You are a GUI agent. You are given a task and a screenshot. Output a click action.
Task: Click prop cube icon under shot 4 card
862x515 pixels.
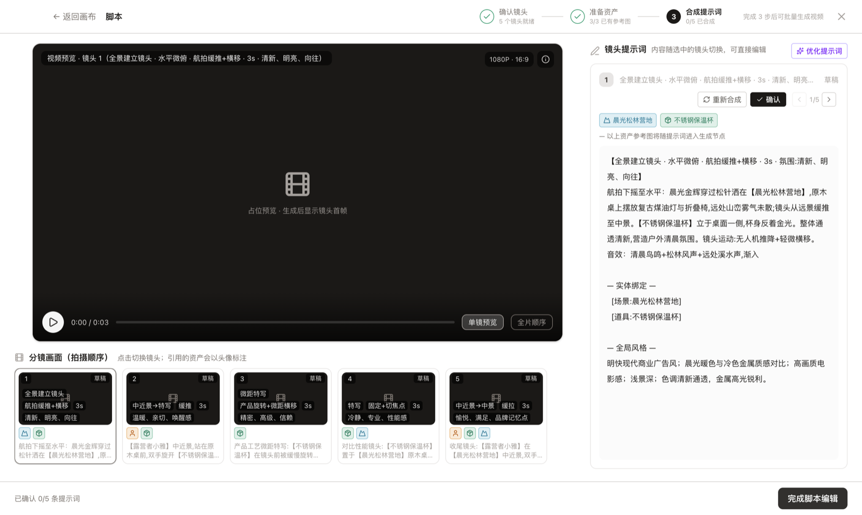tap(348, 433)
